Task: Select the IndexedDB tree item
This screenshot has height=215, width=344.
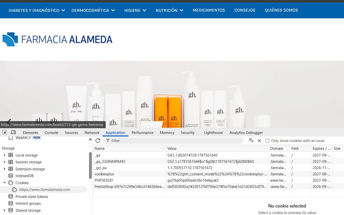Action: tap(25, 176)
